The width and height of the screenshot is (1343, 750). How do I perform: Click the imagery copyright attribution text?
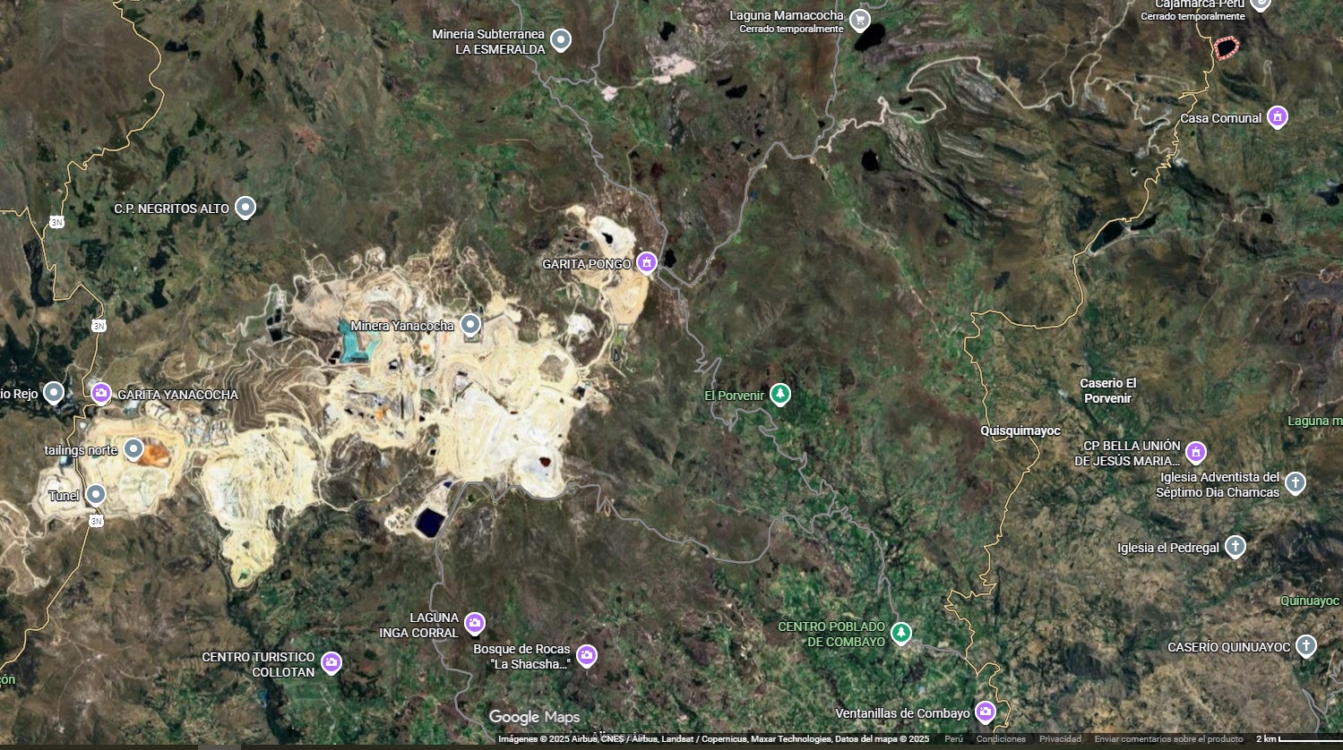715,739
